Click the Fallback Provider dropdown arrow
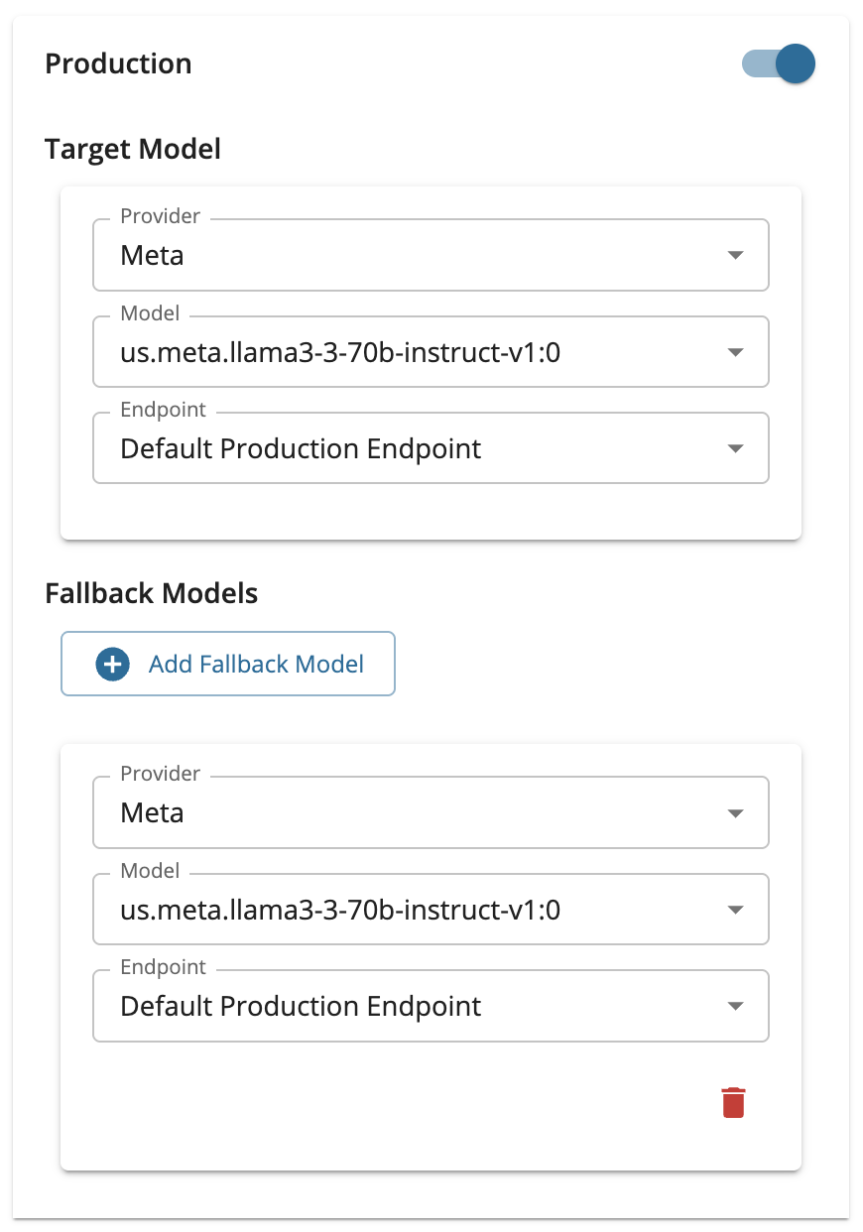This screenshot has width=863, height=1232. click(x=735, y=812)
